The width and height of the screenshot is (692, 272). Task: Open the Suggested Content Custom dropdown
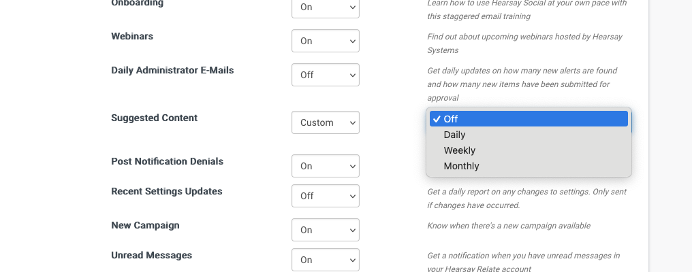[x=326, y=122]
